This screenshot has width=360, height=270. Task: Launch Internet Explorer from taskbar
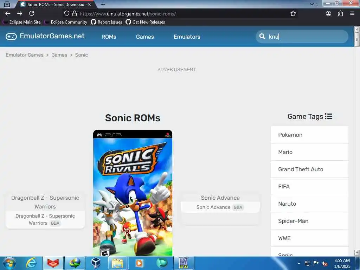[31, 263]
